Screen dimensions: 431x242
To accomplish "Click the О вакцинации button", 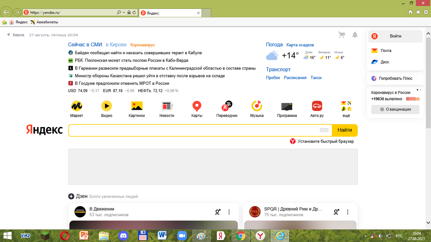I will pyautogui.click(x=395, y=109).
